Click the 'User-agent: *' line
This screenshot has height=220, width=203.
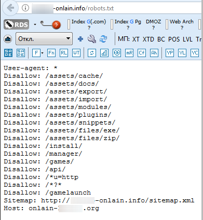[31, 68]
